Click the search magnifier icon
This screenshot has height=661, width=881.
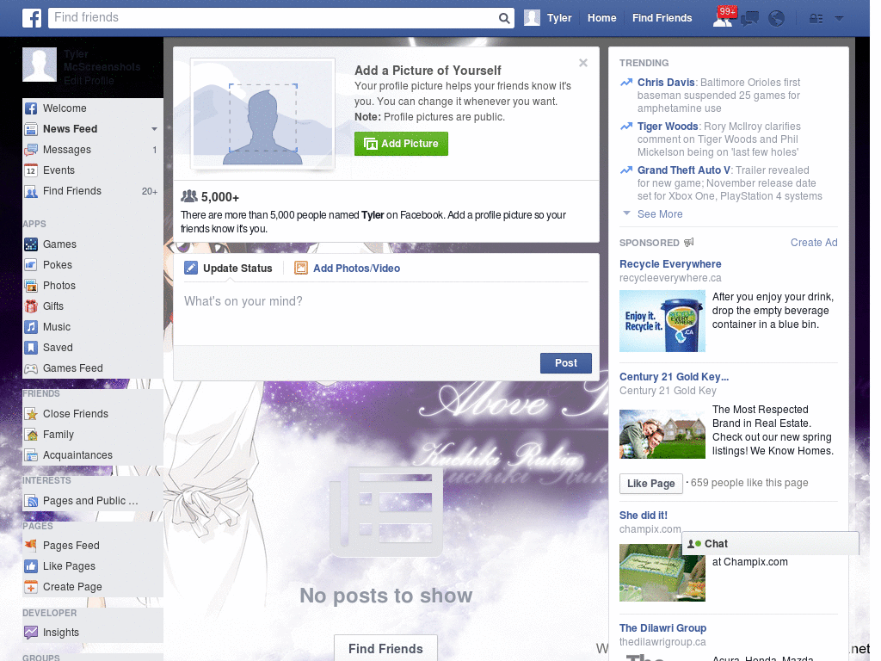[x=504, y=18]
